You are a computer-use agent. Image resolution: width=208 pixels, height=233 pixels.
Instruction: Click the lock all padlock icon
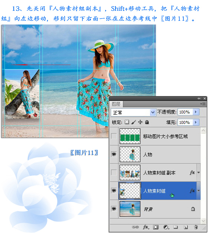(147, 122)
